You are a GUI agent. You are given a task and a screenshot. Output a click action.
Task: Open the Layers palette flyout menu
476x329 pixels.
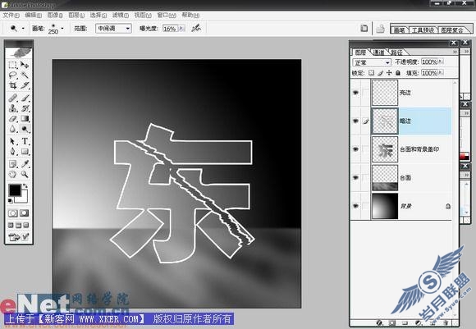coord(455,52)
